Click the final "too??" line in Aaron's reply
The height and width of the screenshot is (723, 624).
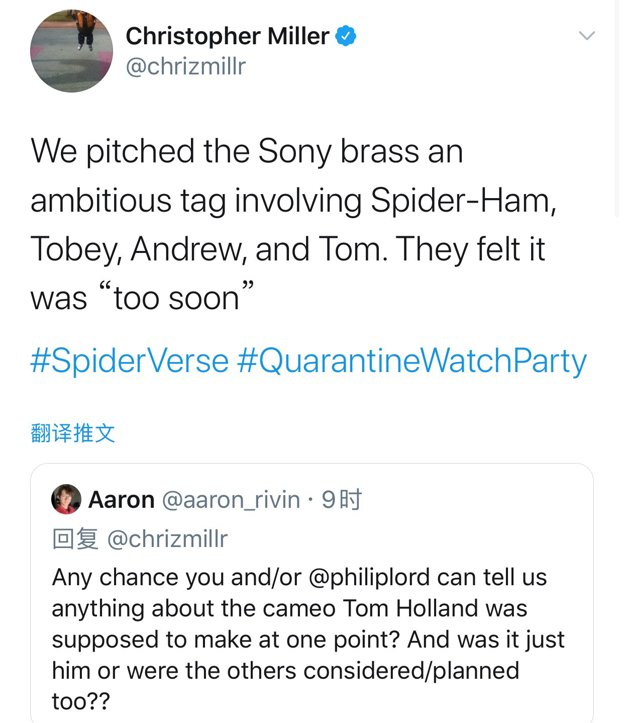pos(80,701)
